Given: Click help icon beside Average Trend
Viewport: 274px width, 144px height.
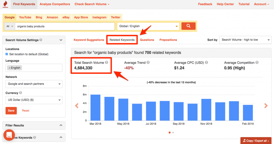Looking at the screenshot, I should [x=148, y=62].
